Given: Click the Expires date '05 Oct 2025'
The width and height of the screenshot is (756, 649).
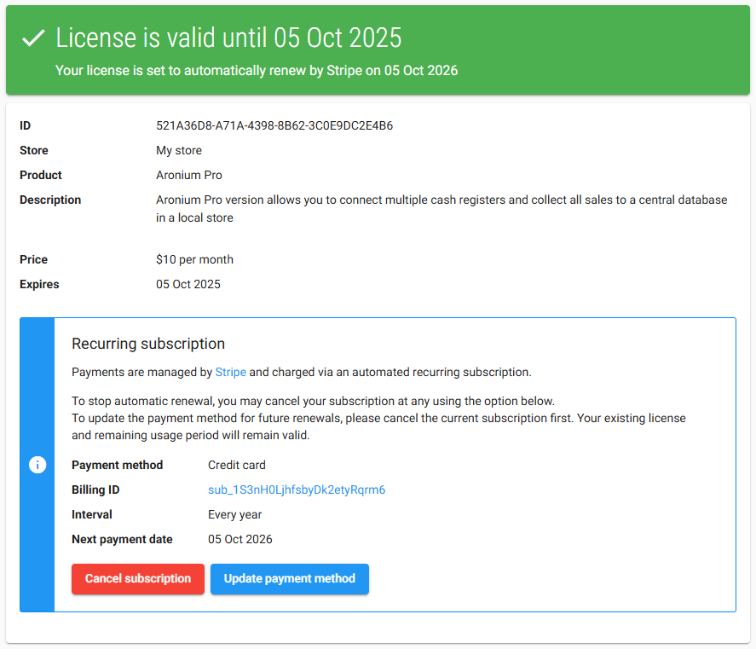Looking at the screenshot, I should click(x=188, y=284).
